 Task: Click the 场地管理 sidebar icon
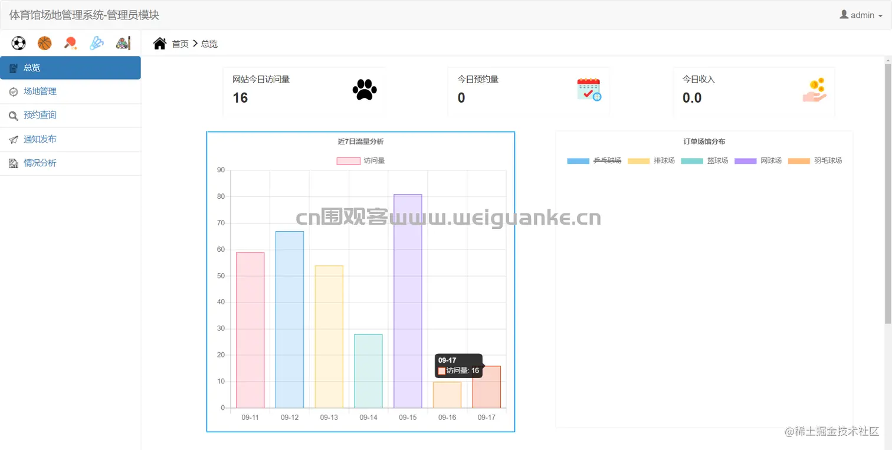(14, 91)
